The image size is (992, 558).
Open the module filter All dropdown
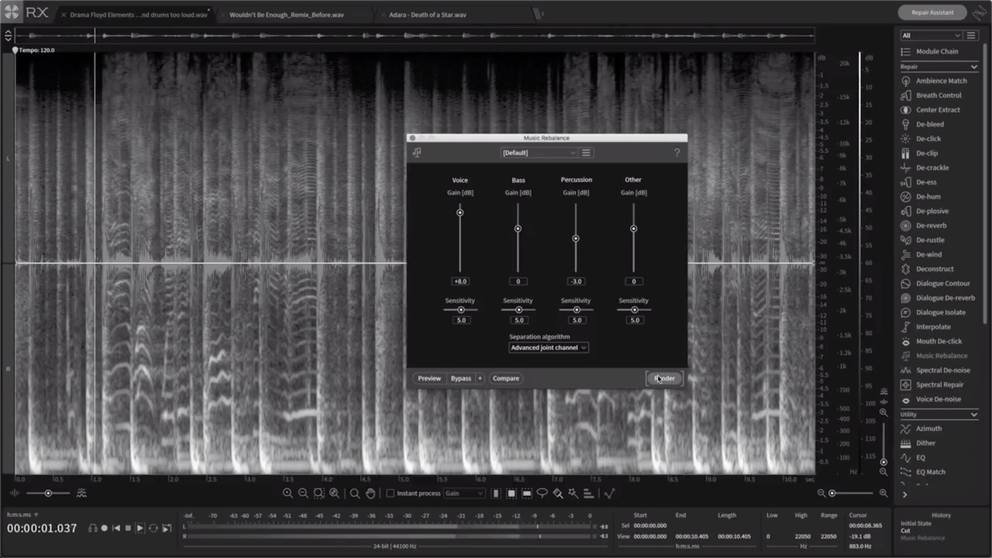click(931, 36)
